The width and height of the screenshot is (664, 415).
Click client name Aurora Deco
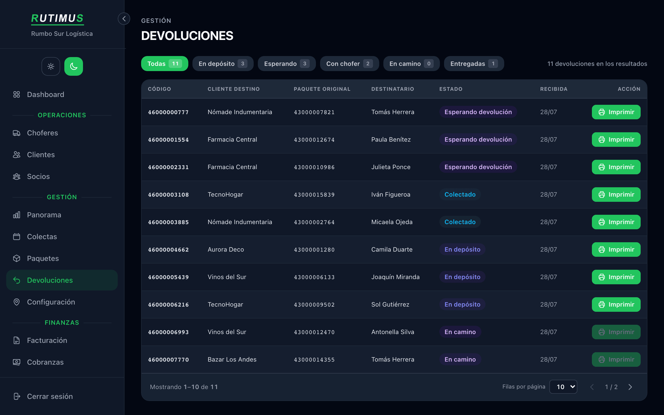click(x=226, y=250)
